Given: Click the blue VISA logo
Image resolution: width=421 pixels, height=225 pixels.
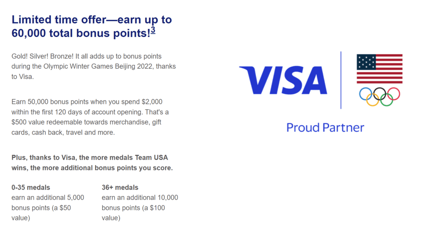Looking at the screenshot, I should [x=283, y=80].
